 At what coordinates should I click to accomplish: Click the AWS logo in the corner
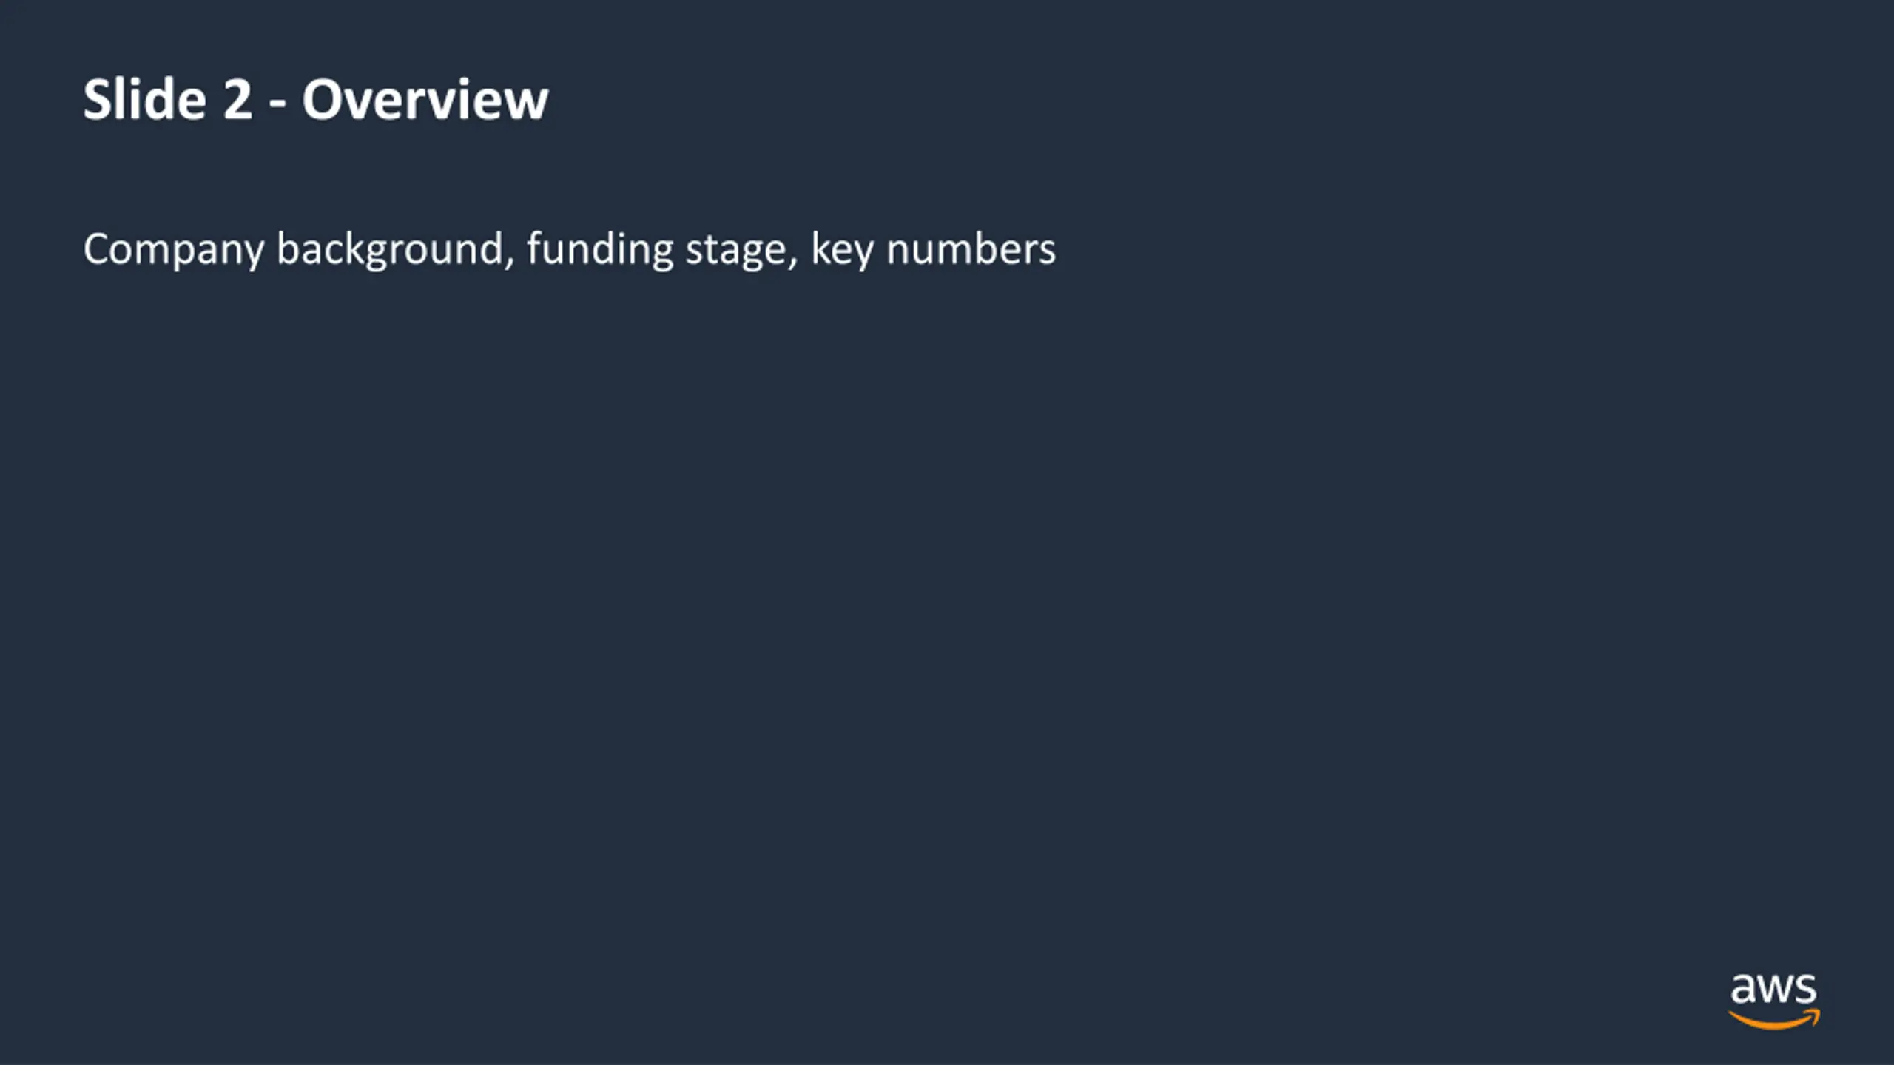pos(1773,1002)
